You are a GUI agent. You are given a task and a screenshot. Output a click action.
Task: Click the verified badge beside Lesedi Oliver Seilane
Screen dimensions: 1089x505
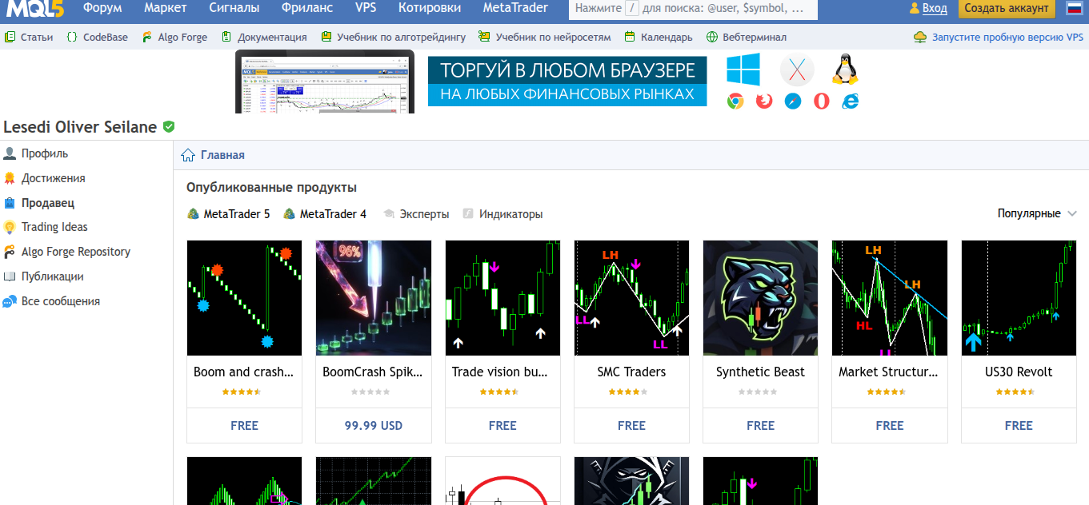(169, 127)
